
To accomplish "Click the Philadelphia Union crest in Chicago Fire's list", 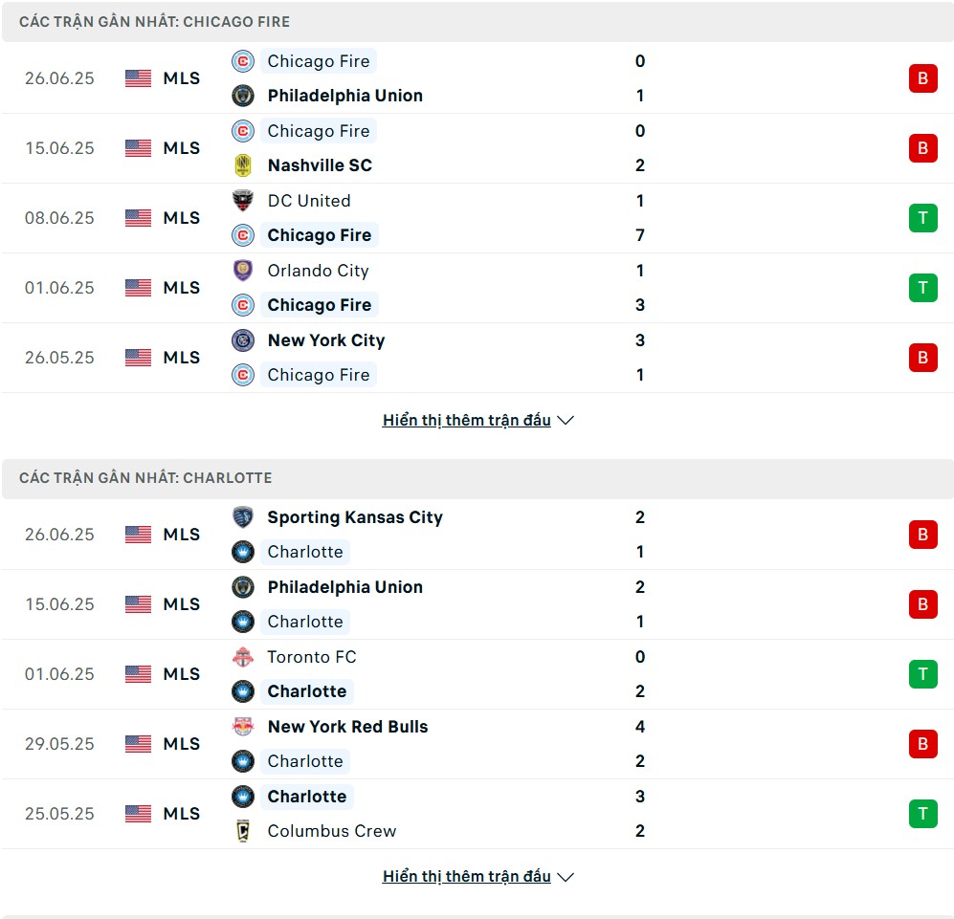I will click(x=243, y=96).
